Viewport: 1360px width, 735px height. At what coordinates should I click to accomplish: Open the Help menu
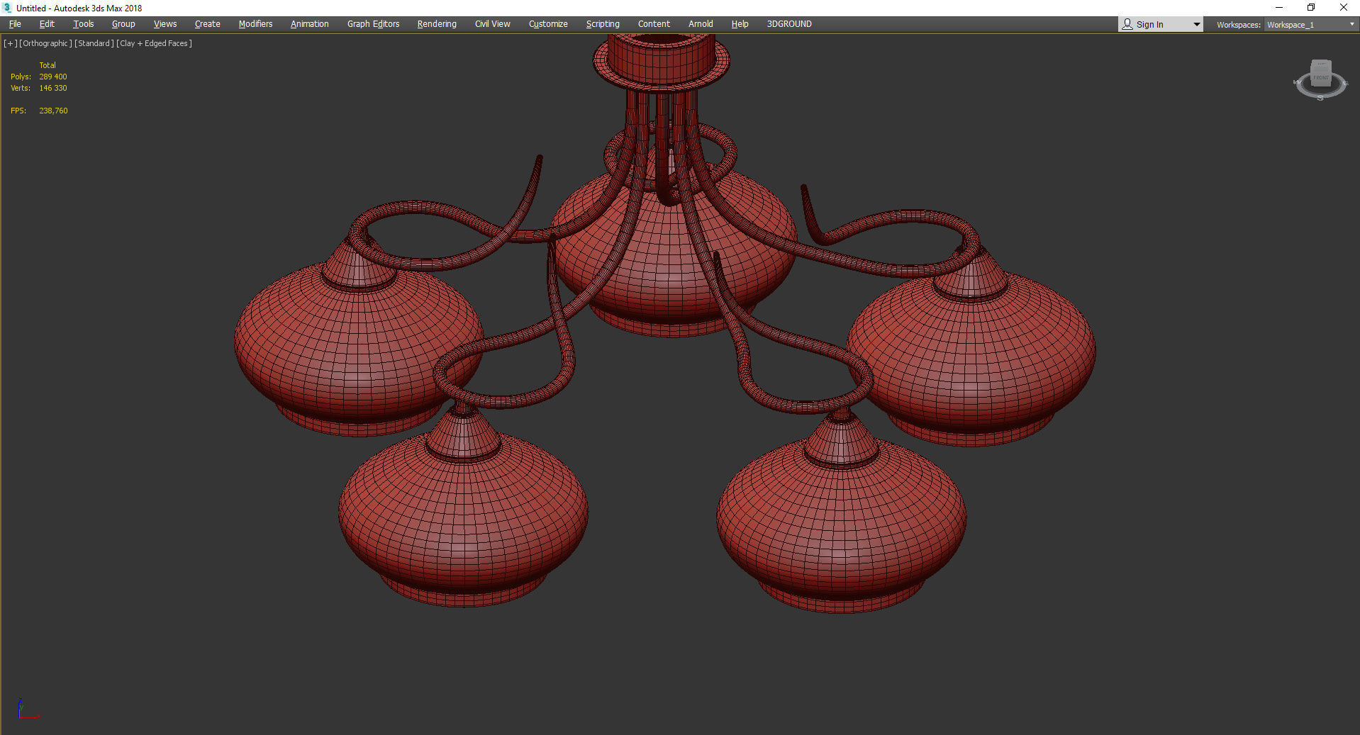click(740, 24)
